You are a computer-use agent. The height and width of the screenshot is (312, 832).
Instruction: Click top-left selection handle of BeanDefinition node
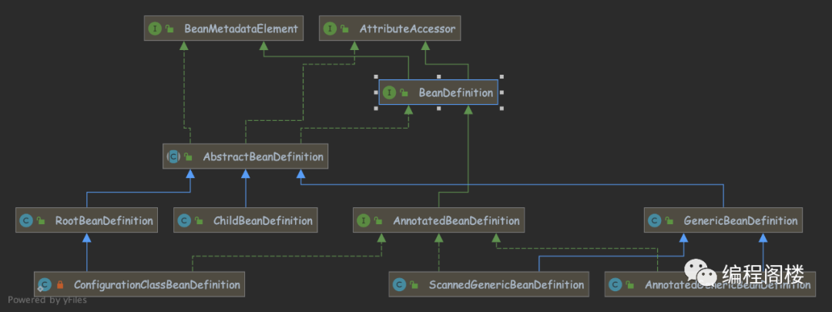coord(376,77)
